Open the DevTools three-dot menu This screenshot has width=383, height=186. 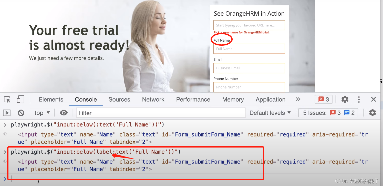359,100
